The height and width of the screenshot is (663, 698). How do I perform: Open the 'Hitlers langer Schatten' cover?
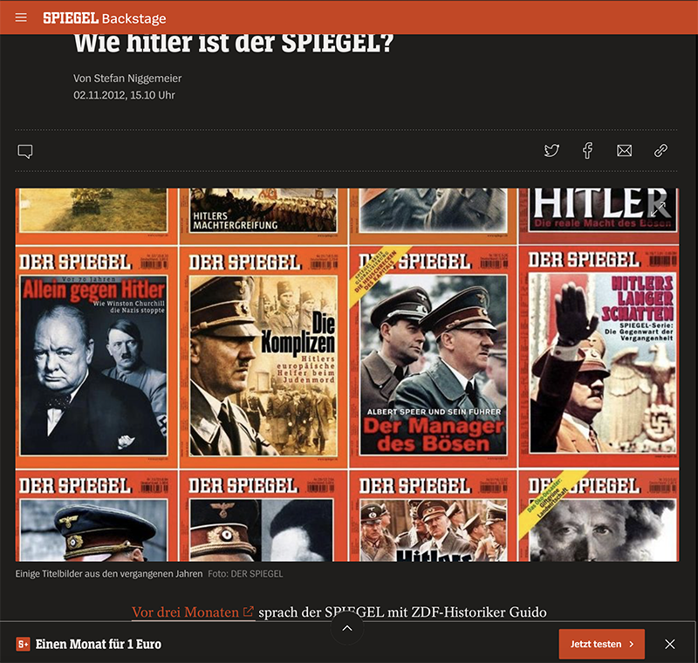(x=602, y=358)
